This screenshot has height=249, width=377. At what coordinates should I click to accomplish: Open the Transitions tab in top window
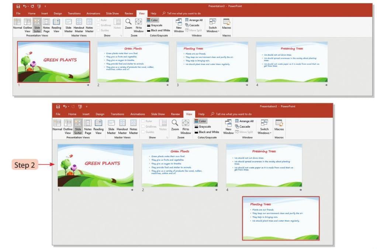(x=74, y=14)
